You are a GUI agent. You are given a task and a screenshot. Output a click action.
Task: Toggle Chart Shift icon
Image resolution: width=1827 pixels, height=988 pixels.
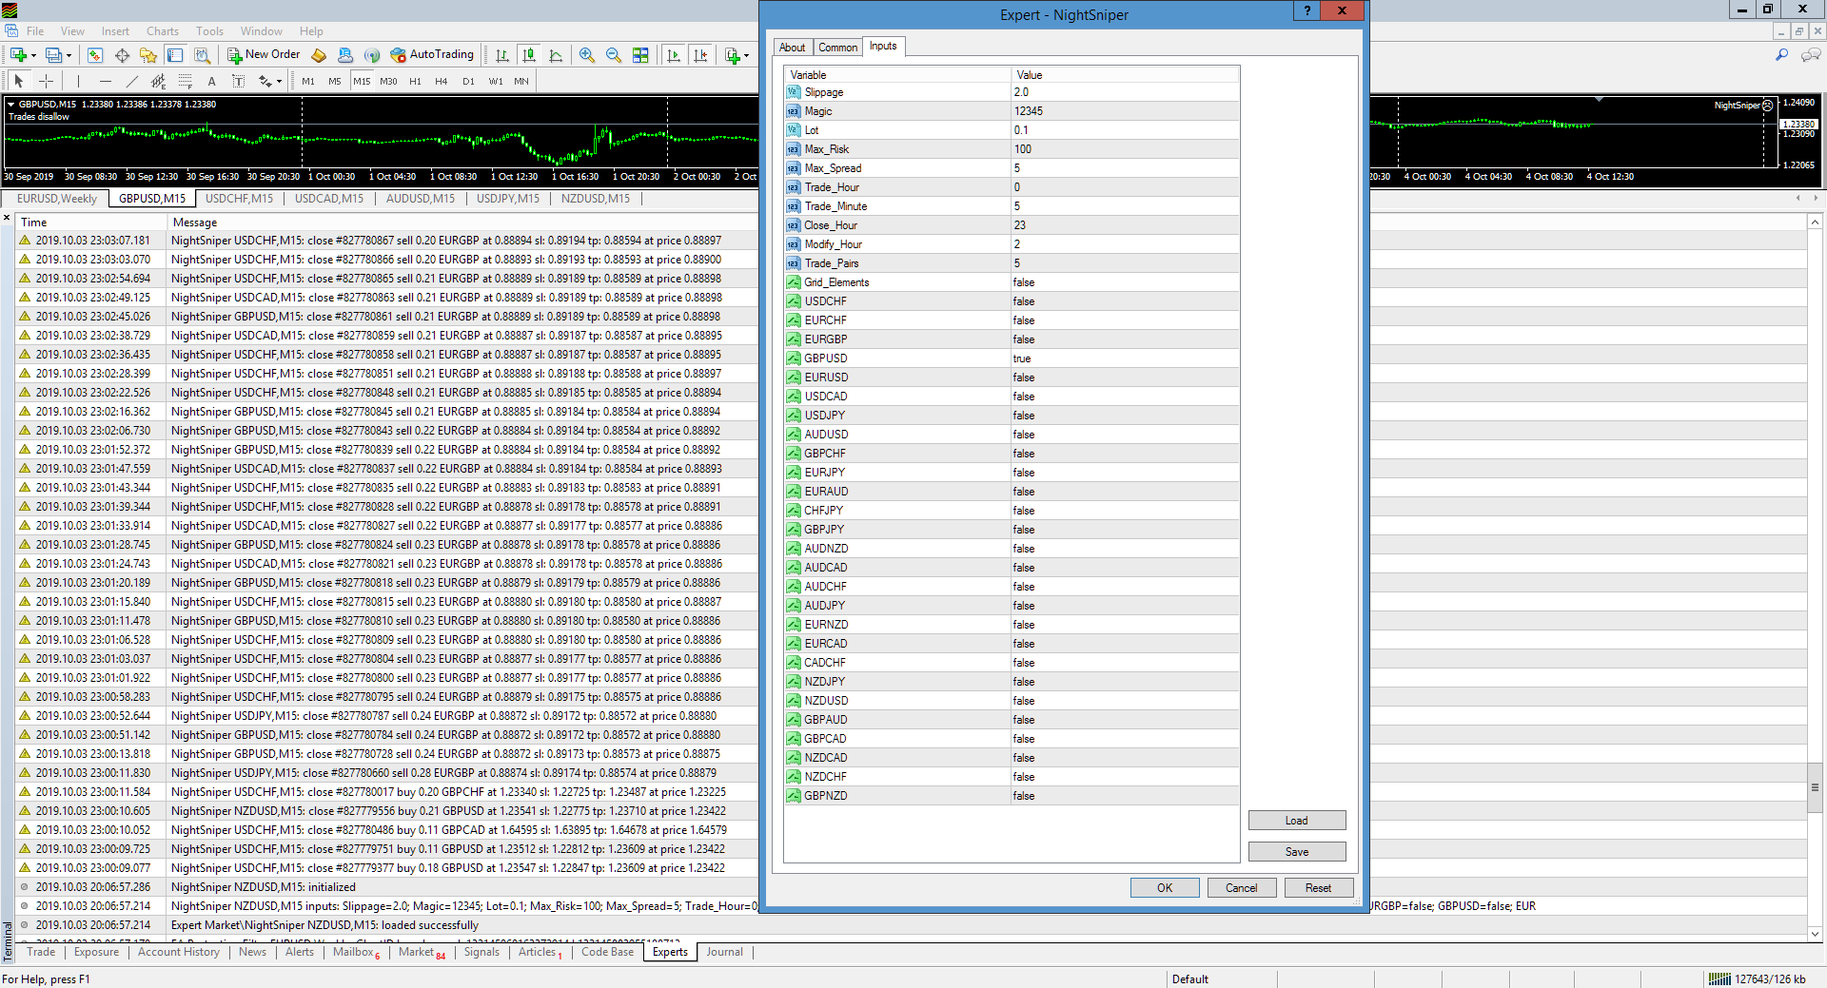click(x=700, y=55)
